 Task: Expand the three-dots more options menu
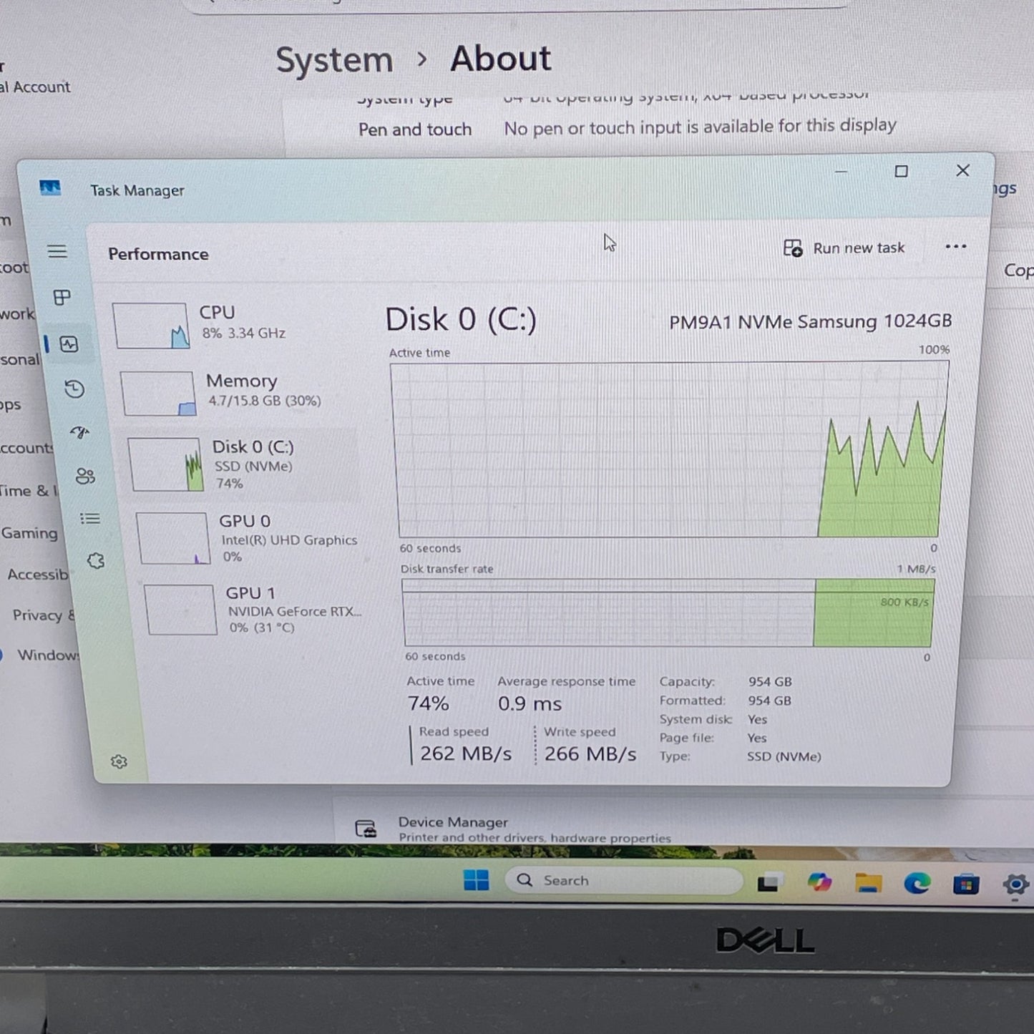point(955,247)
